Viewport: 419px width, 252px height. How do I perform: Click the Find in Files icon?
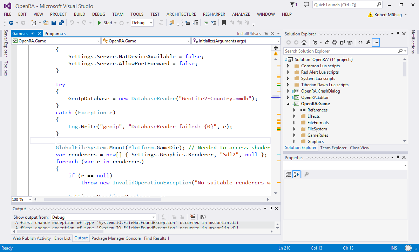[171, 23]
